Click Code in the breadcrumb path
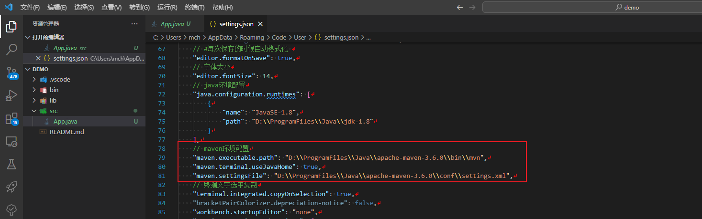702x219 pixels. [x=279, y=37]
